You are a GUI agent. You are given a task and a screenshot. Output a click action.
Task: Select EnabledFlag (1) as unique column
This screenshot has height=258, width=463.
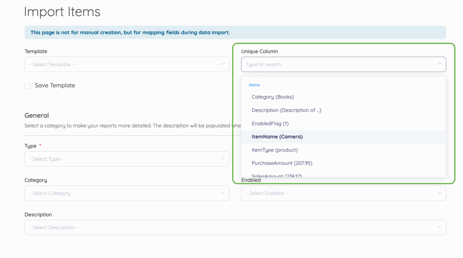click(270, 123)
